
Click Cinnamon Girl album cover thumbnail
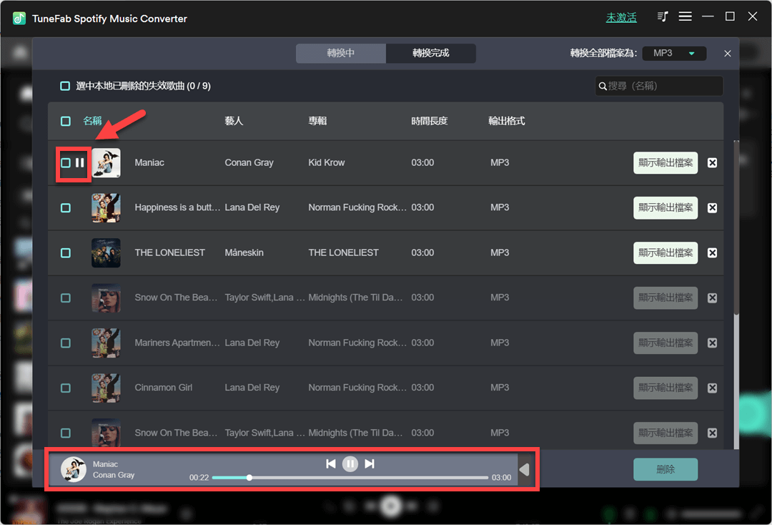106,388
